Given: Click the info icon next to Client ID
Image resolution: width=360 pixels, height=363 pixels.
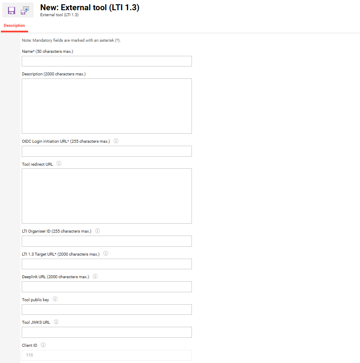Looking at the screenshot, I should coord(43,345).
